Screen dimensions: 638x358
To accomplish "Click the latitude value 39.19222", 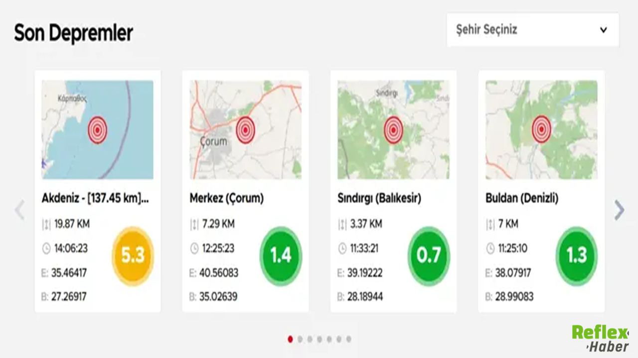I will coord(366,273).
